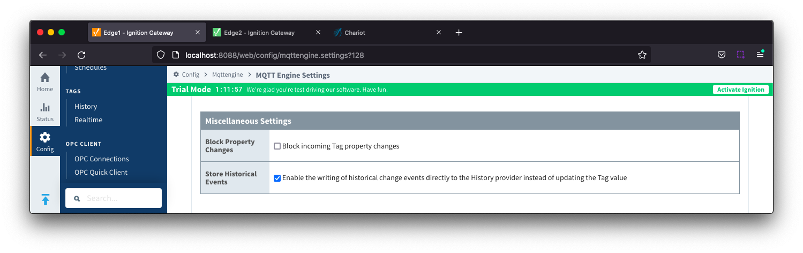Click the page info icon in the address bar

(x=175, y=55)
